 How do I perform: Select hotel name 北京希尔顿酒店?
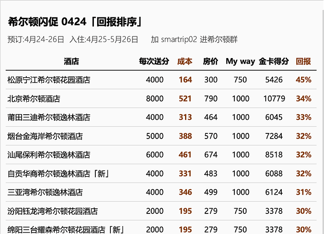(34, 99)
